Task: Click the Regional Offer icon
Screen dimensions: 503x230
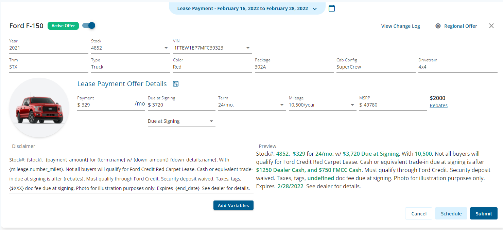Action: [x=438, y=26]
